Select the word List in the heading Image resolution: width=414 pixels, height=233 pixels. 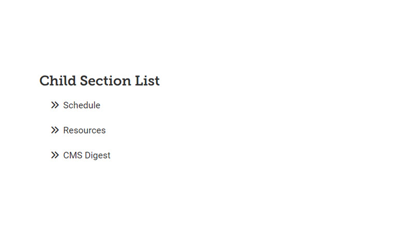(147, 81)
